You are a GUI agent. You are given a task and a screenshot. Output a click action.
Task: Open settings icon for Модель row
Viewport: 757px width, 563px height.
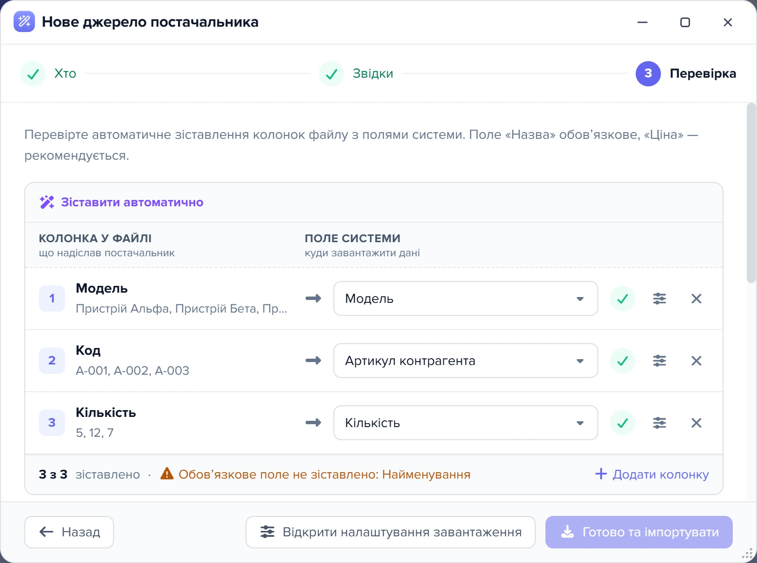click(659, 298)
